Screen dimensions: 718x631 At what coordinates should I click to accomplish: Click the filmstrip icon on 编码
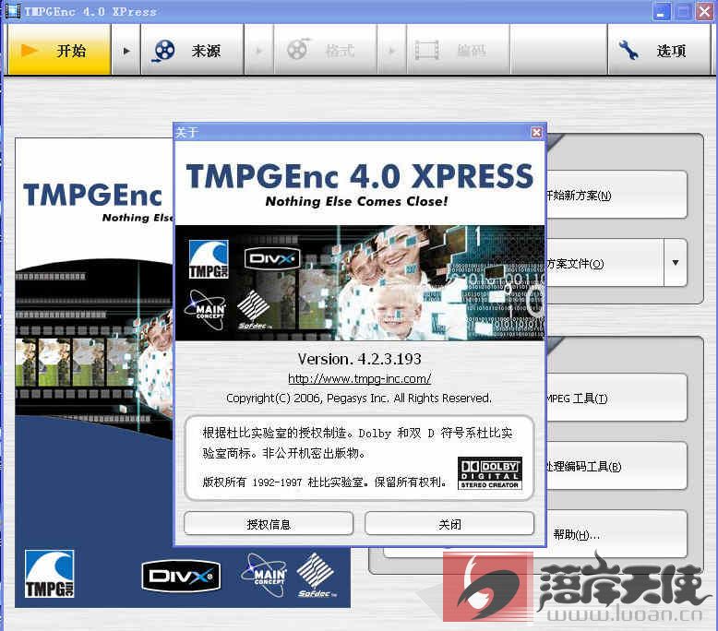point(426,50)
